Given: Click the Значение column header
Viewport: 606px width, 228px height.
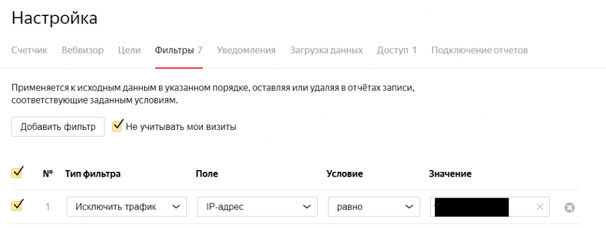Looking at the screenshot, I should [450, 174].
